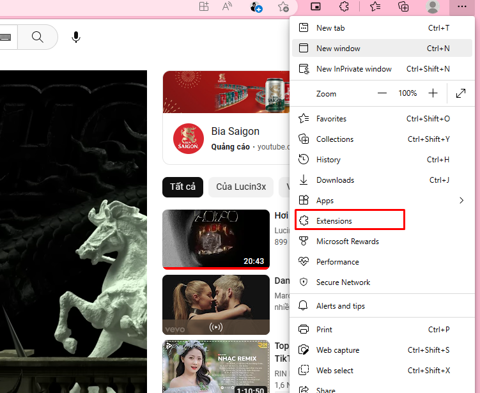Select Print from the menu
This screenshot has width=480, height=393.
382,329
